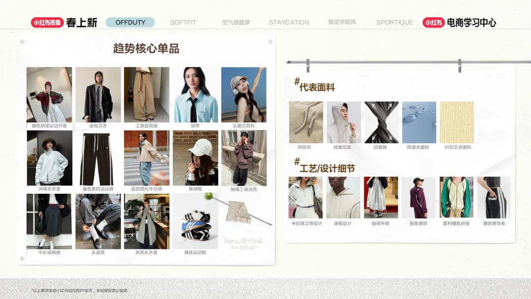Click the footer copyright disclaimer text

click(80, 291)
